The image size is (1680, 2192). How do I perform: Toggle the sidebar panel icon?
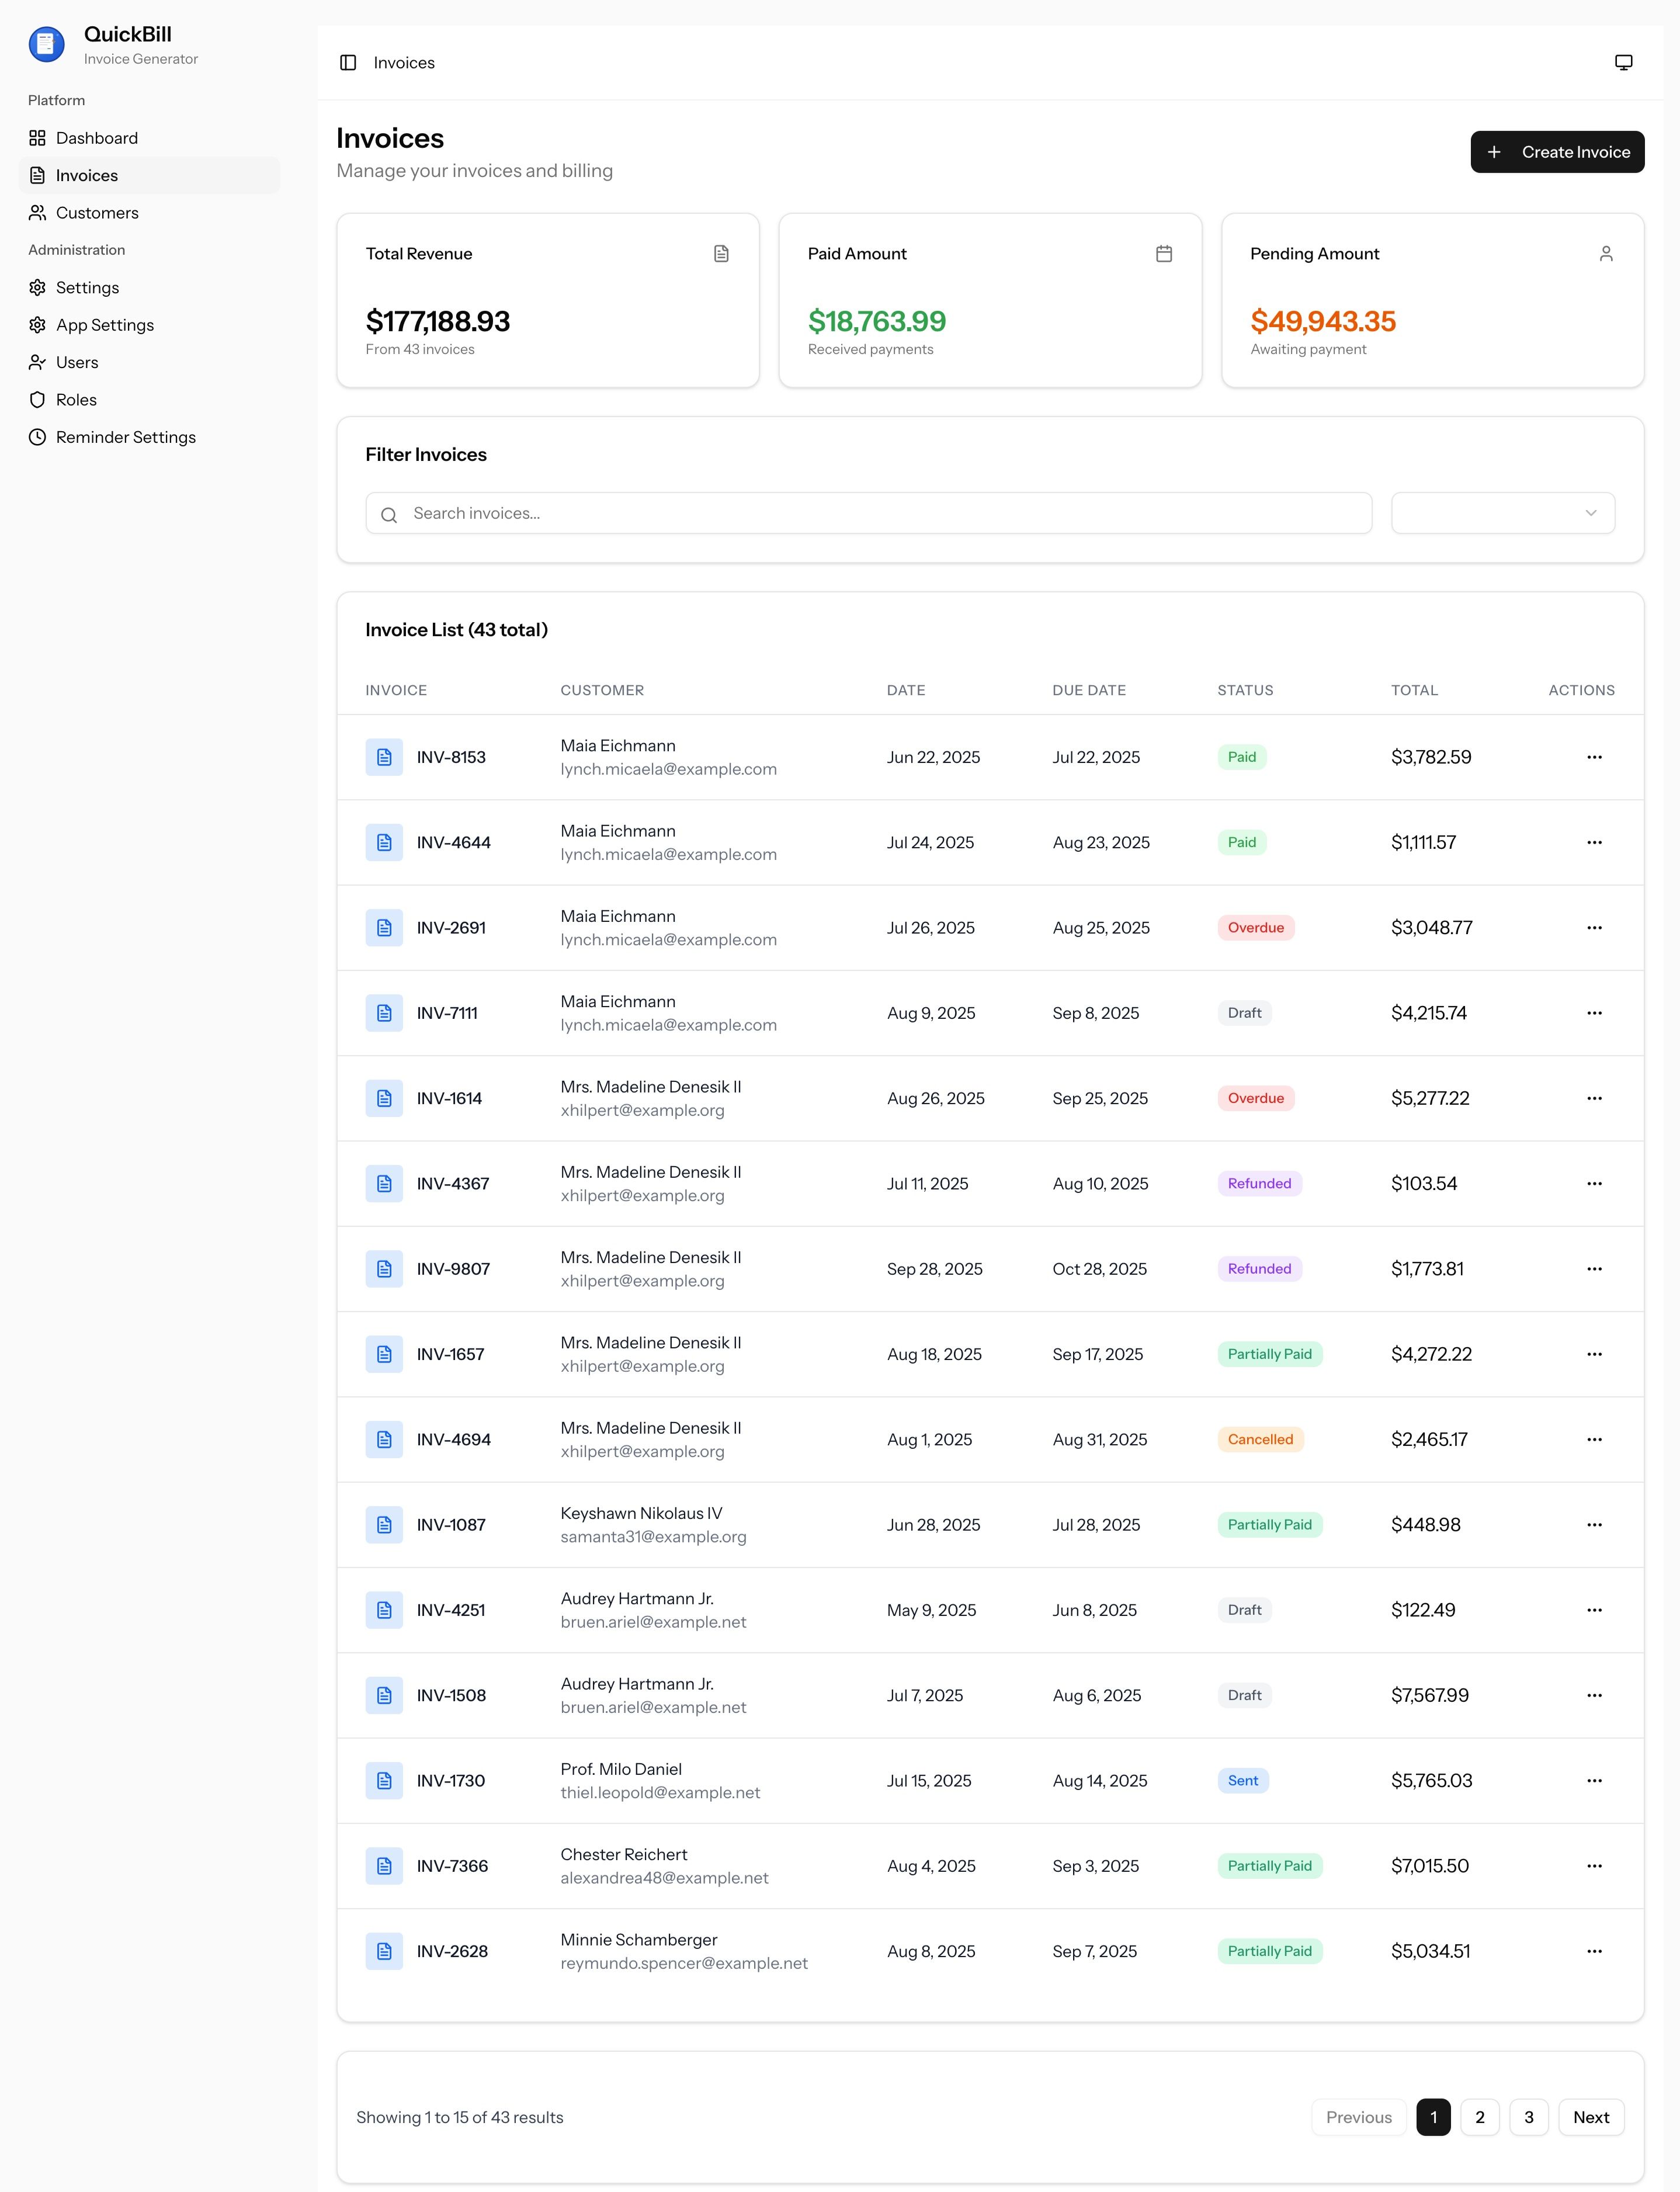click(348, 63)
